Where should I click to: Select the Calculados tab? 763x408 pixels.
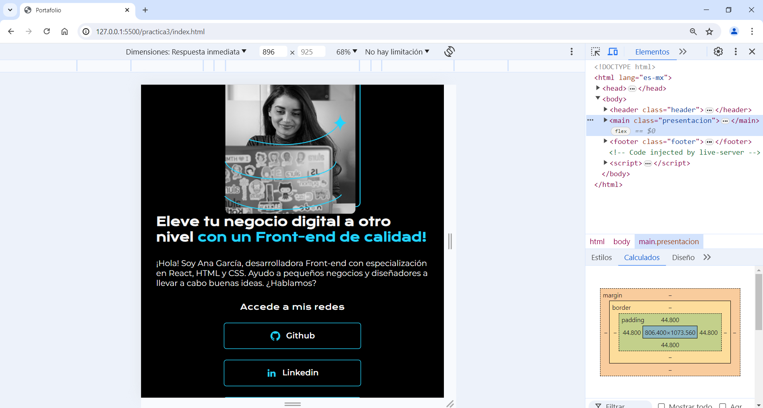tap(642, 257)
